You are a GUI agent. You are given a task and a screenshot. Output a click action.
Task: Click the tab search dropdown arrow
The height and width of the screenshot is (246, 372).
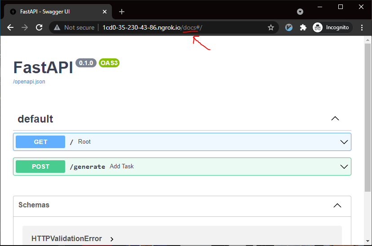(300, 12)
